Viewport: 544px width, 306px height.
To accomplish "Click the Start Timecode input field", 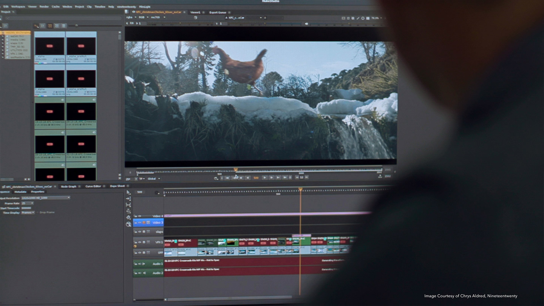I will coord(26,208).
